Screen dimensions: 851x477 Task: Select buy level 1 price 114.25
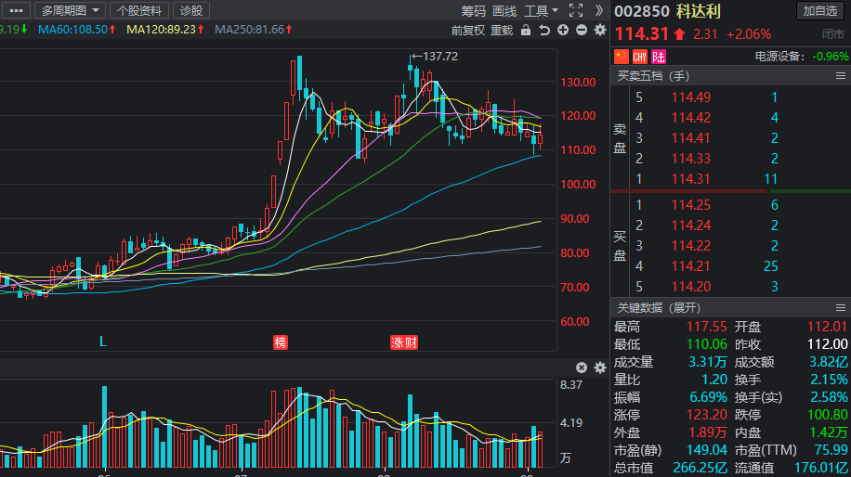coord(691,205)
